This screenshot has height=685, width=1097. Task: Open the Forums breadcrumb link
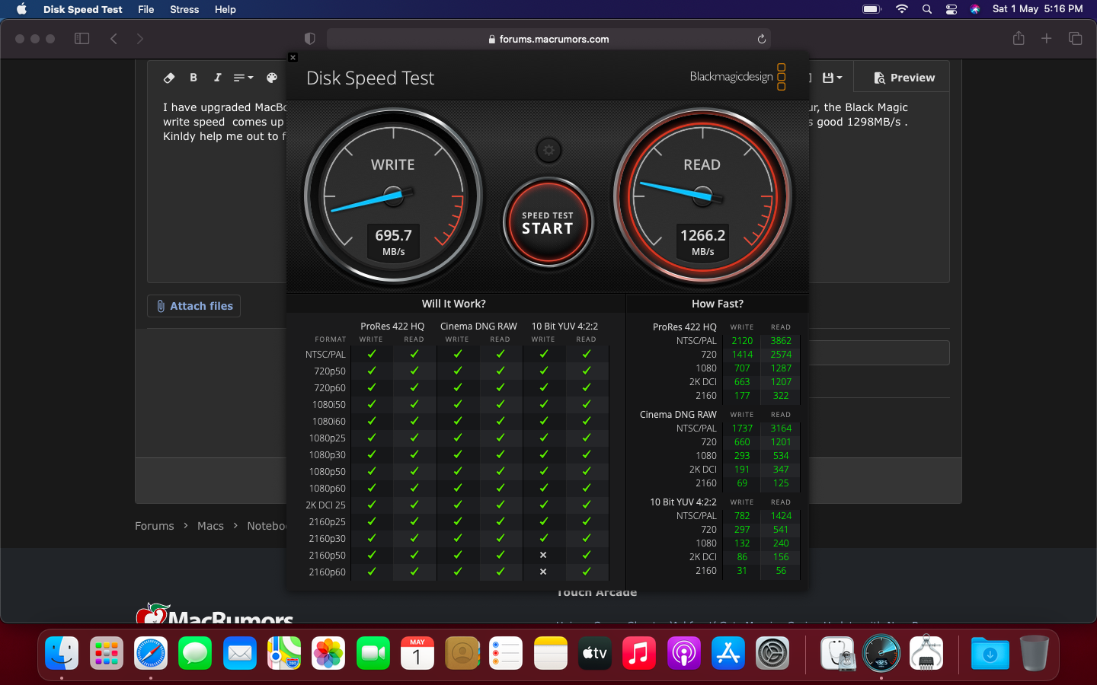click(155, 526)
